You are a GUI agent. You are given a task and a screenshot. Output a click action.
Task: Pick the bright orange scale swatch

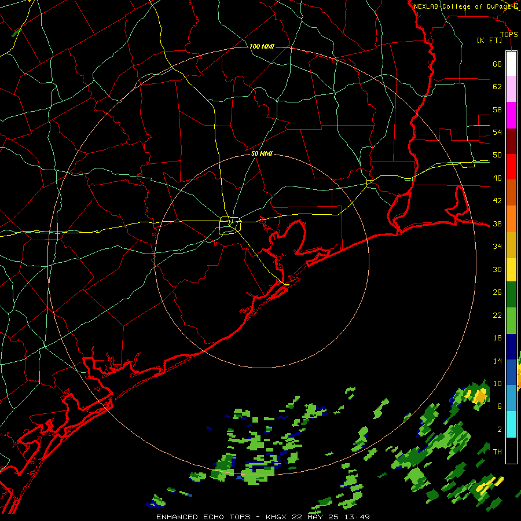coord(511,219)
